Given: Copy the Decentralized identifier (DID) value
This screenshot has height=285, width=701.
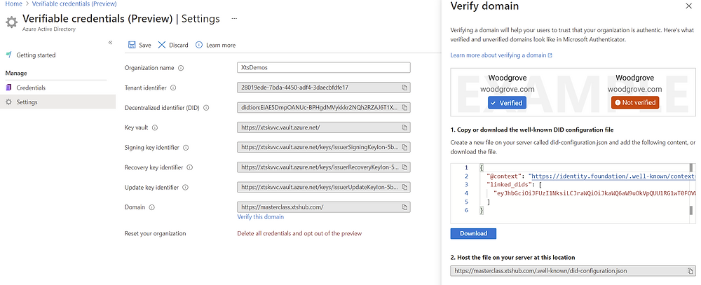Looking at the screenshot, I should tap(404, 108).
